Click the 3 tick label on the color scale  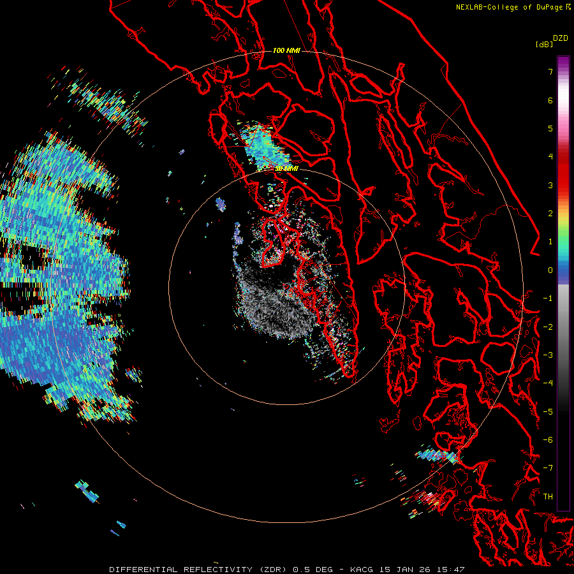pos(550,185)
